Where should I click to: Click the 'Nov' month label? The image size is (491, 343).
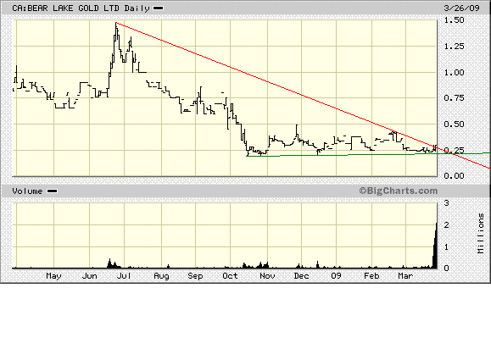click(267, 276)
